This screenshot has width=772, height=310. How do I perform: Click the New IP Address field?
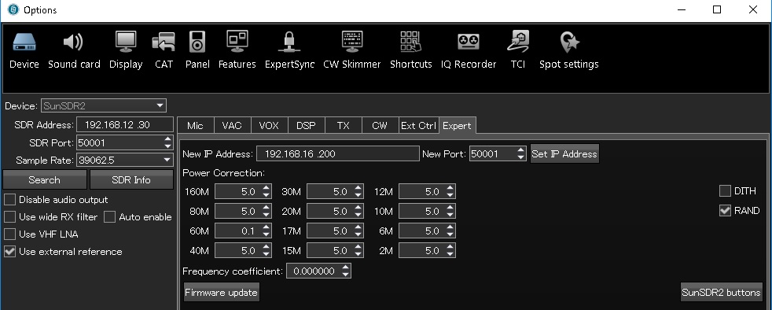pyautogui.click(x=338, y=153)
